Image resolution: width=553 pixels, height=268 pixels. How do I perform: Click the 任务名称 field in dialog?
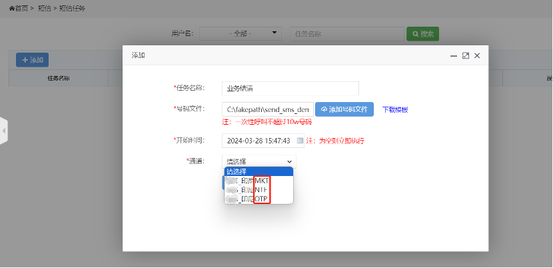pos(290,88)
